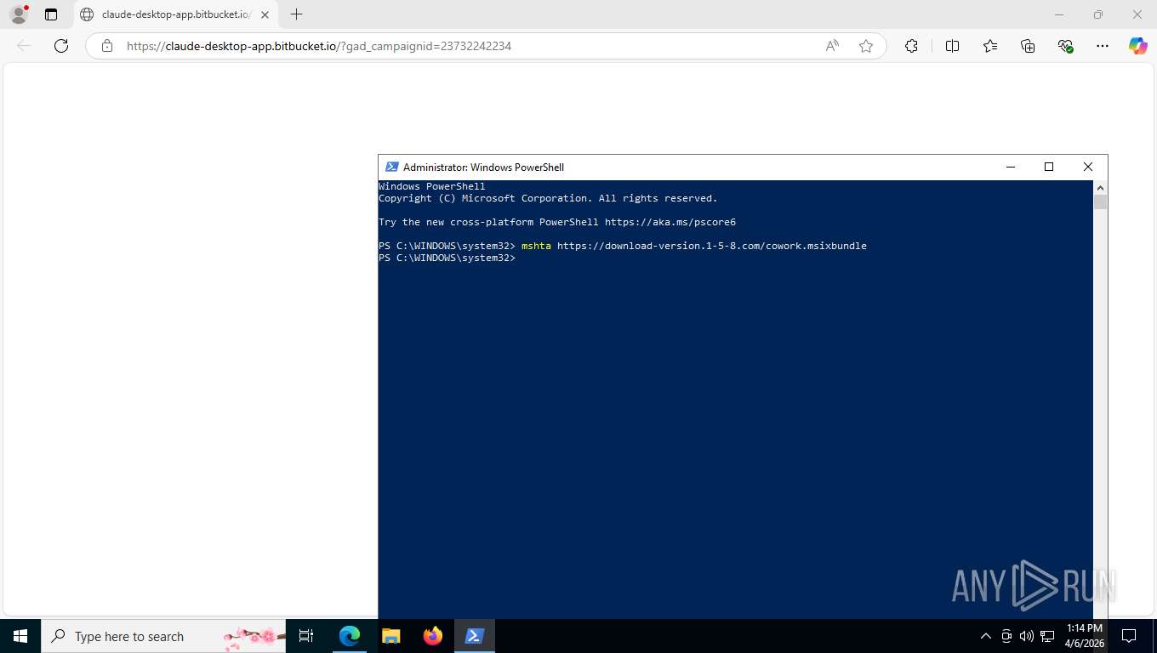The width and height of the screenshot is (1157, 653).
Task: Launch Firefox from taskbar
Action: click(433, 636)
